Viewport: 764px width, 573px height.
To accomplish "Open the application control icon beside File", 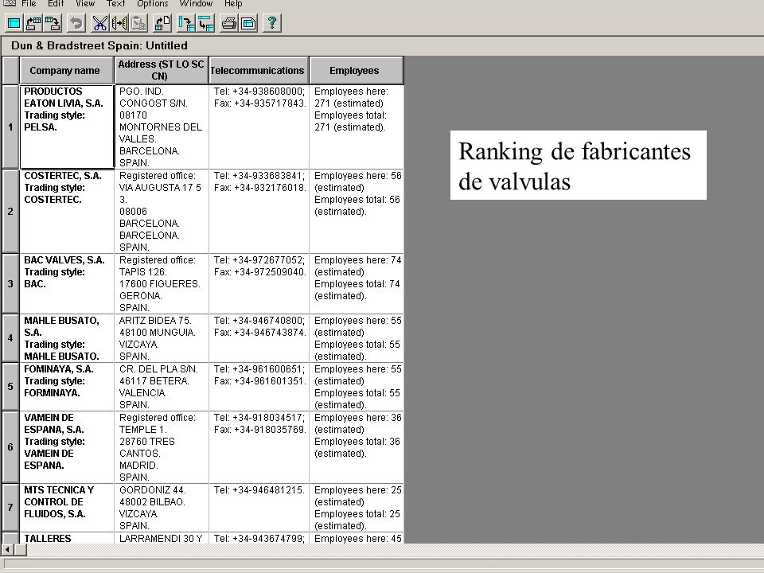I will (x=10, y=3).
